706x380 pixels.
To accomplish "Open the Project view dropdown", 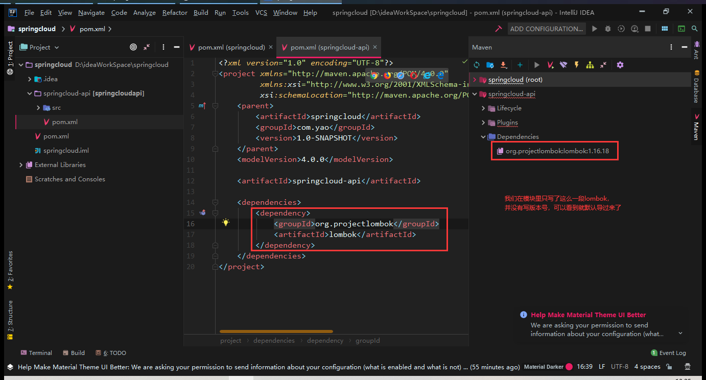I will (39, 47).
